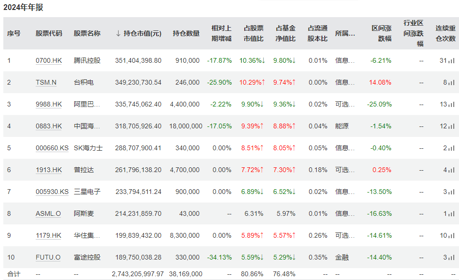Open chart icon for 三星电子 row
459x280 pixels.
point(452,192)
